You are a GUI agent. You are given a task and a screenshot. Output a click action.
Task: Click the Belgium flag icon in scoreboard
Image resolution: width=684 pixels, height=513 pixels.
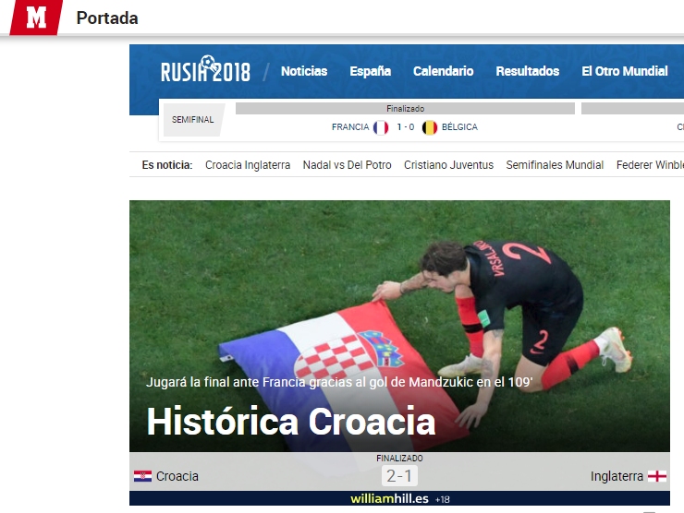tap(430, 127)
